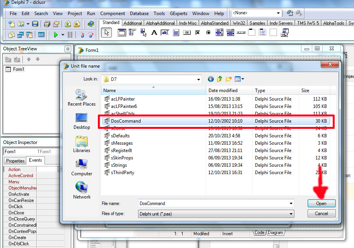Image resolution: width=354 pixels, height=248 pixels.
Task: Click the Pause toolbar icon
Action: coord(70,35)
